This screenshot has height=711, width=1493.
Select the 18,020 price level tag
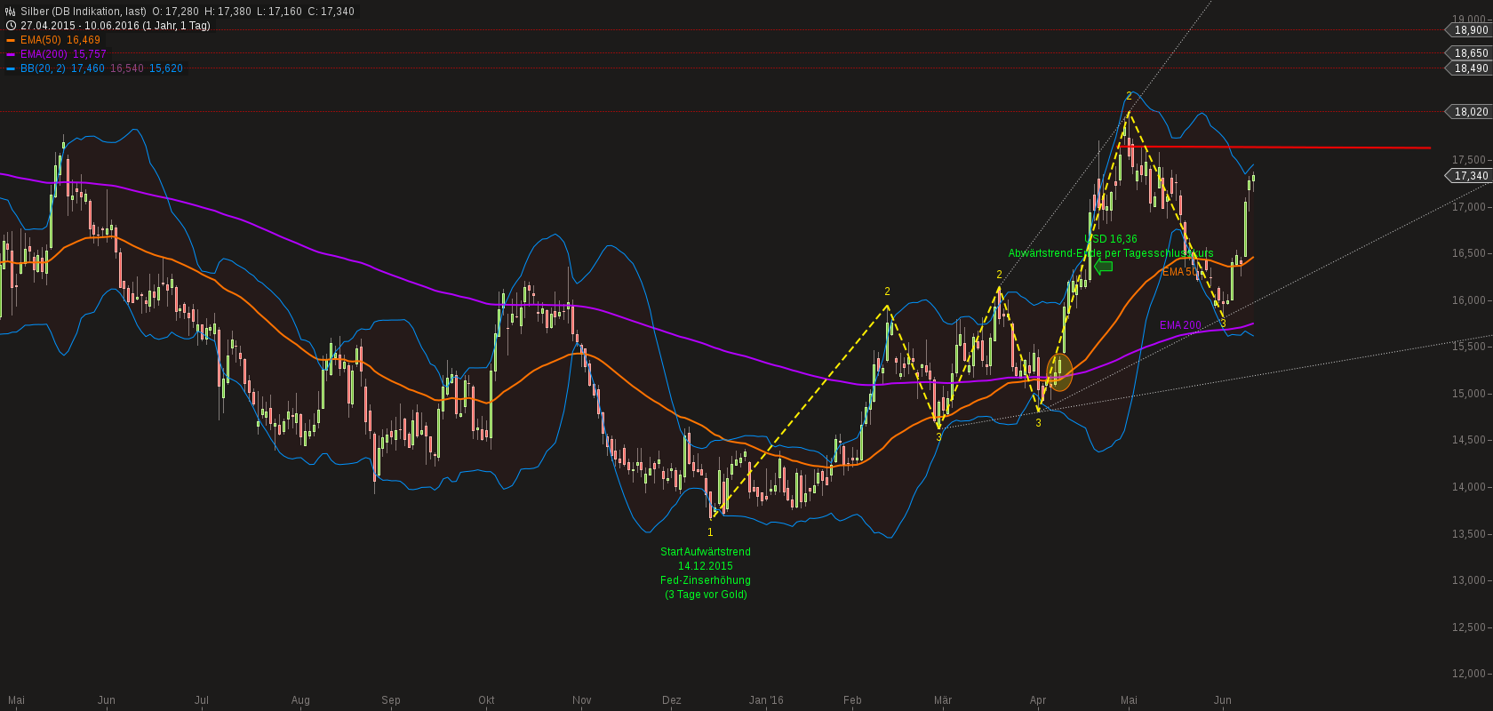click(x=1469, y=112)
